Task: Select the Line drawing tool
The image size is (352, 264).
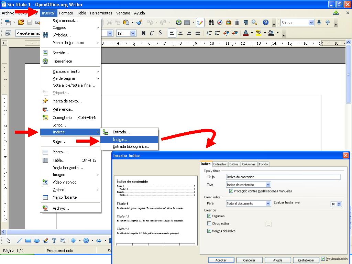Action: 20,241
